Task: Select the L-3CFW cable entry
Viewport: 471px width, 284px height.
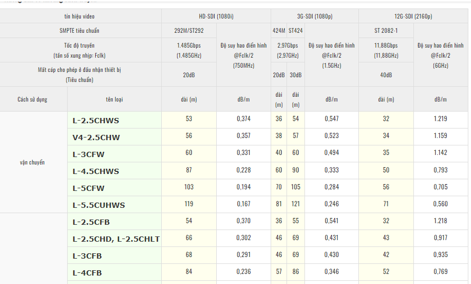Action: click(88, 154)
